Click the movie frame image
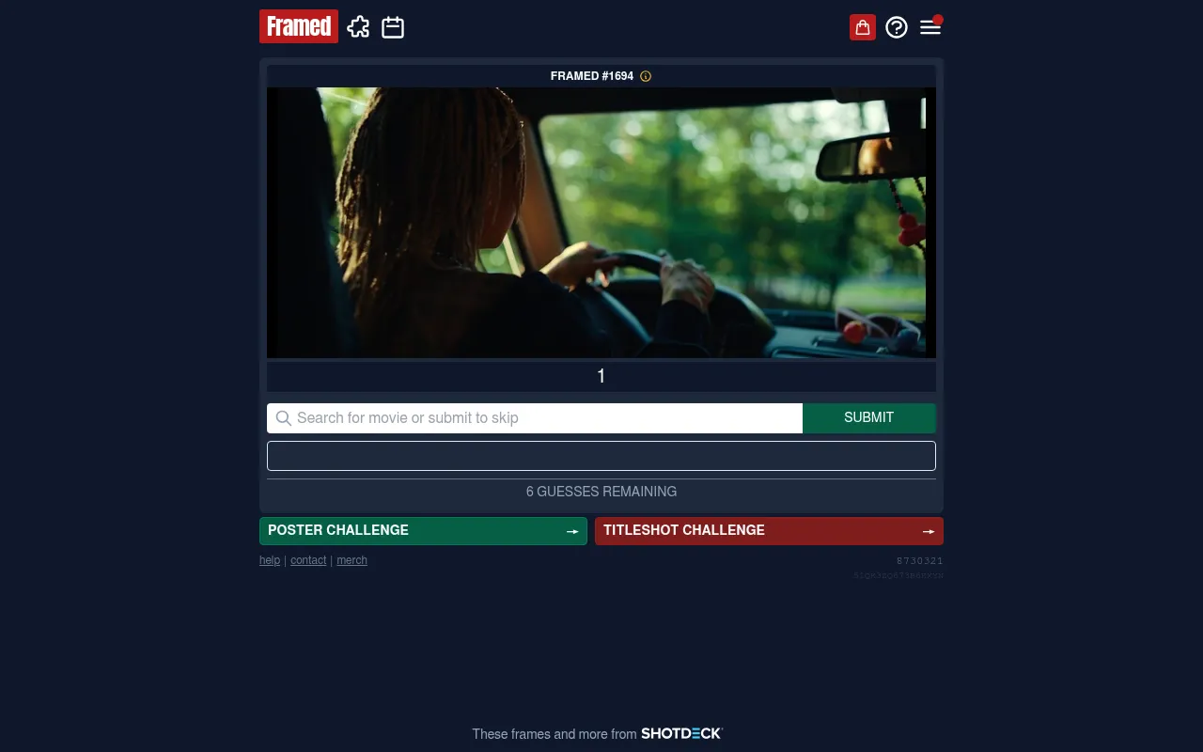1203x752 pixels. pyautogui.click(x=601, y=223)
